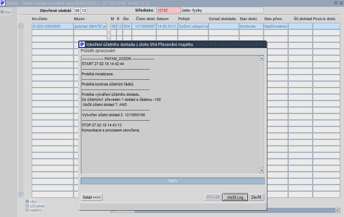Click the M column cell with 09
The height and width of the screenshot is (217, 344).
point(113,26)
